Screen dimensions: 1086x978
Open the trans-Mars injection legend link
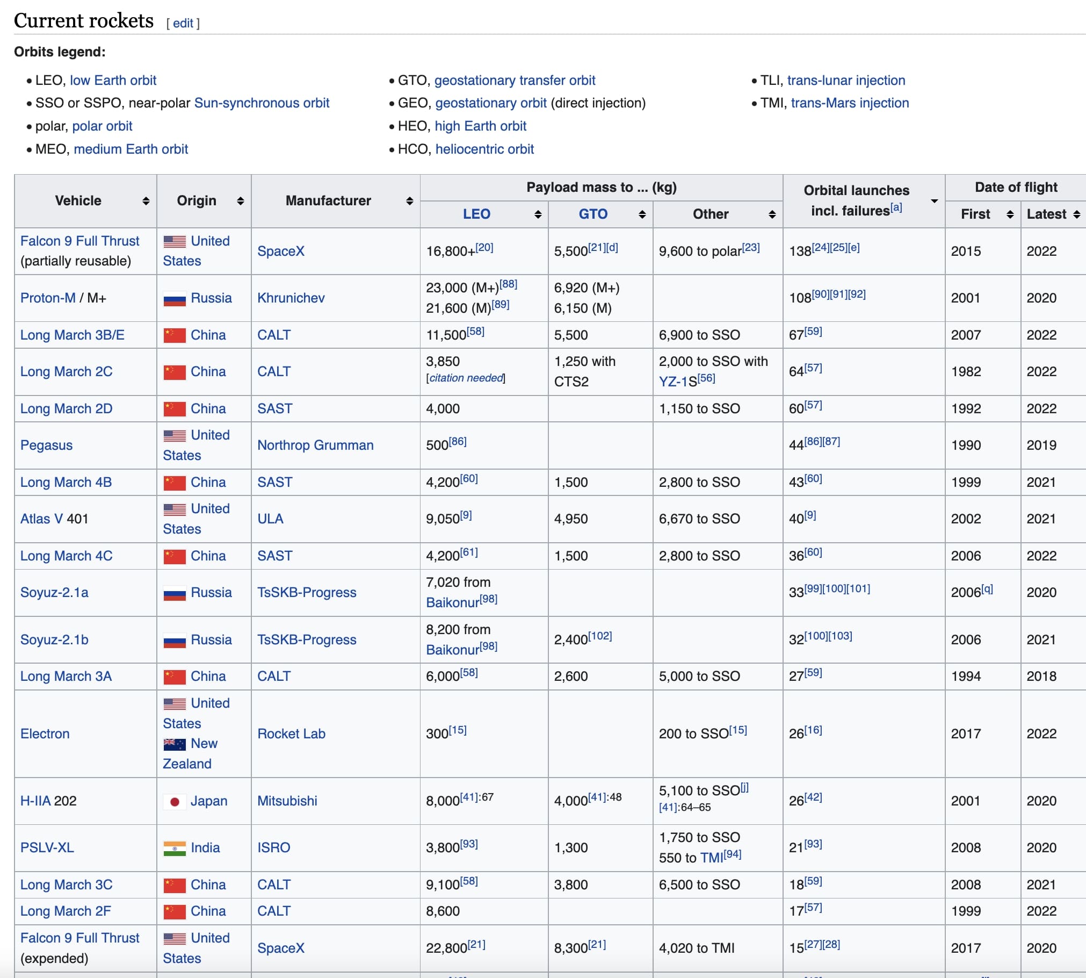click(850, 103)
